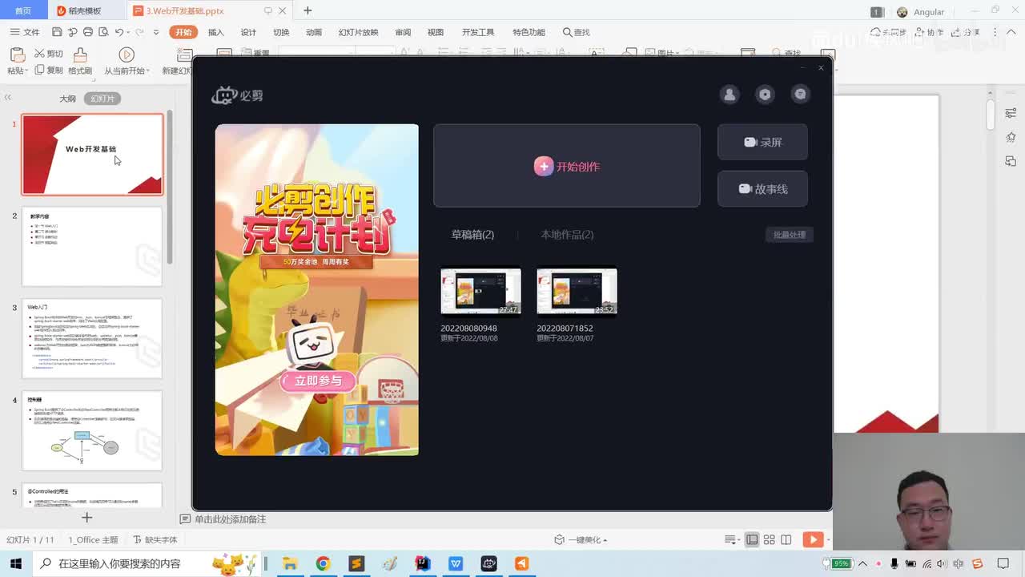Open the 录屏 screen recording button
1025x577 pixels.
click(762, 142)
